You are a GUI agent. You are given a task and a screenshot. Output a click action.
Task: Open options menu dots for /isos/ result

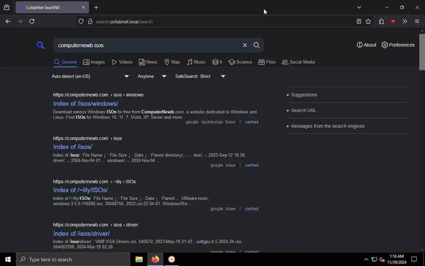point(240,165)
